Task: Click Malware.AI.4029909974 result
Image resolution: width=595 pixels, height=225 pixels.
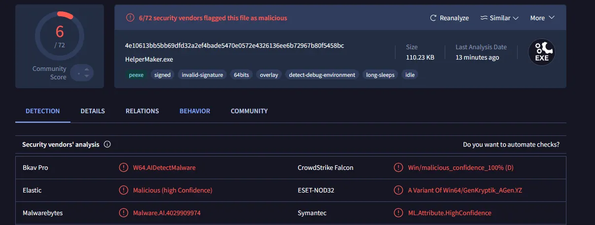Action: (166, 213)
